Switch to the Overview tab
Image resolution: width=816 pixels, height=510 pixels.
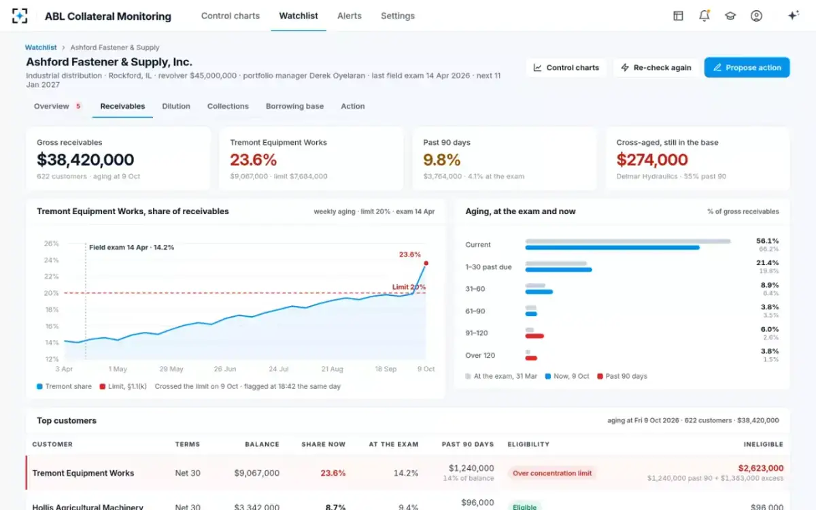(x=58, y=106)
